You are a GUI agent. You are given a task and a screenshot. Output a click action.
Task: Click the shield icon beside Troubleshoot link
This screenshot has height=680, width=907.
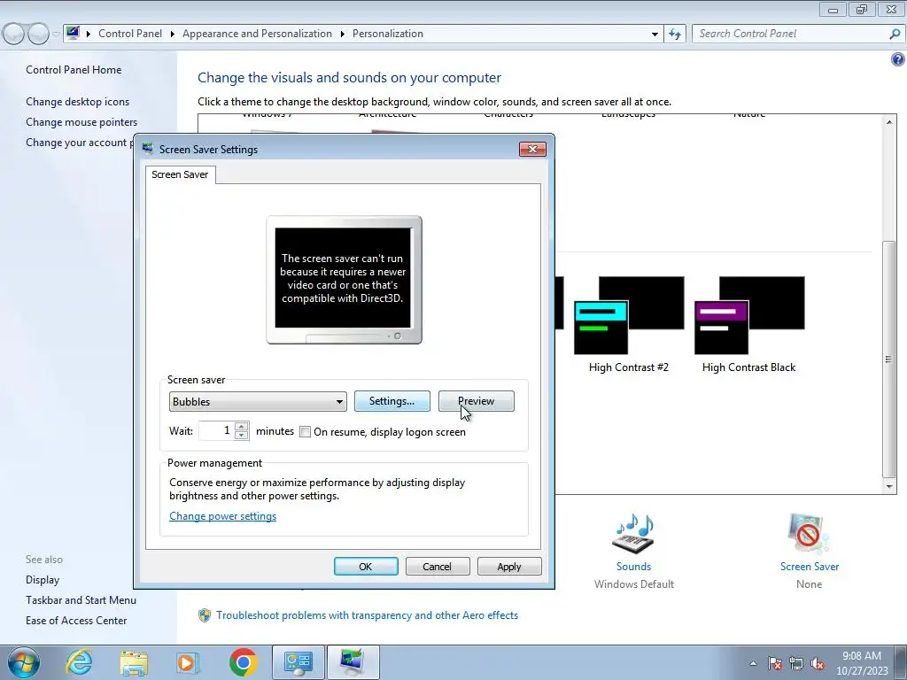pyautogui.click(x=205, y=615)
